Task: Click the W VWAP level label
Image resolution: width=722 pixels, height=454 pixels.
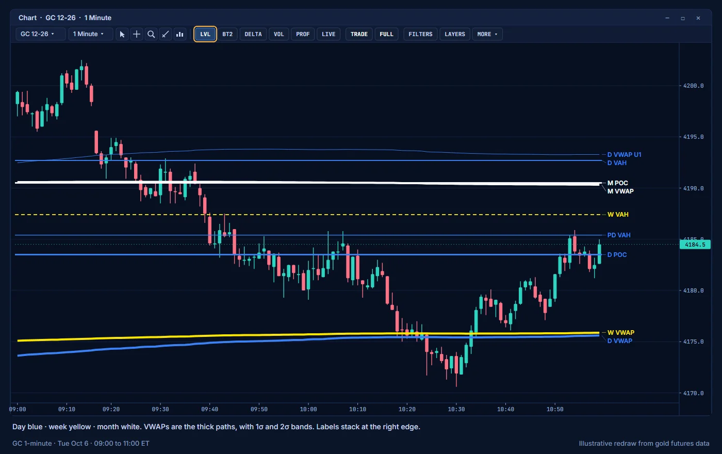Action: tap(621, 333)
